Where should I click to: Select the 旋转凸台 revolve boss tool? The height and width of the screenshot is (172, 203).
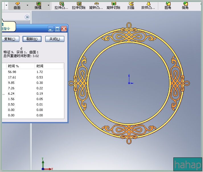(96, 6)
